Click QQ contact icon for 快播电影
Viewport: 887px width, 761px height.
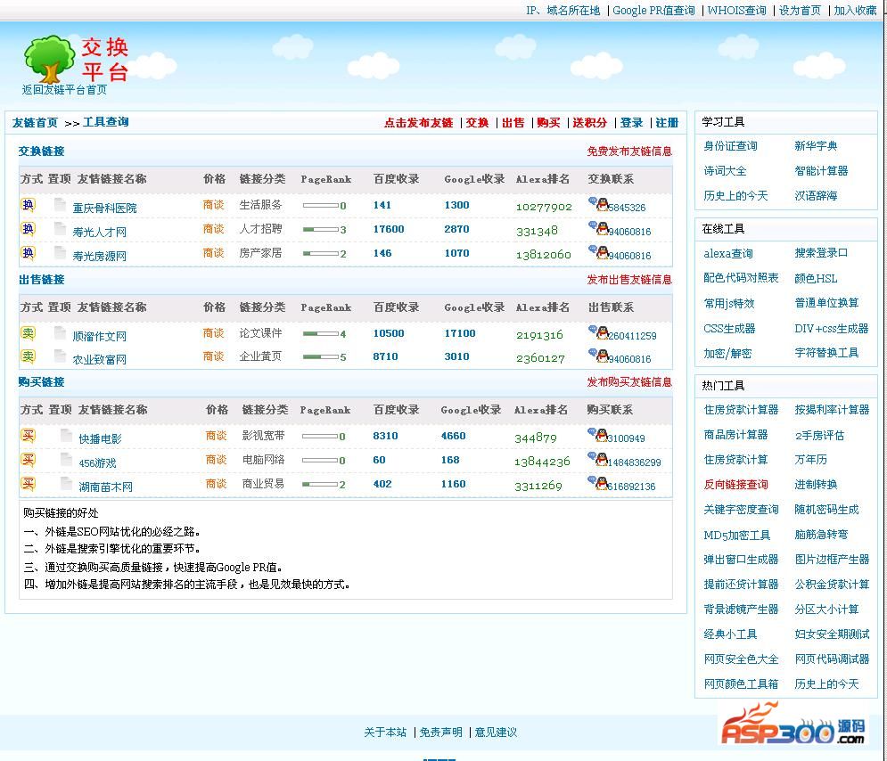coord(597,435)
